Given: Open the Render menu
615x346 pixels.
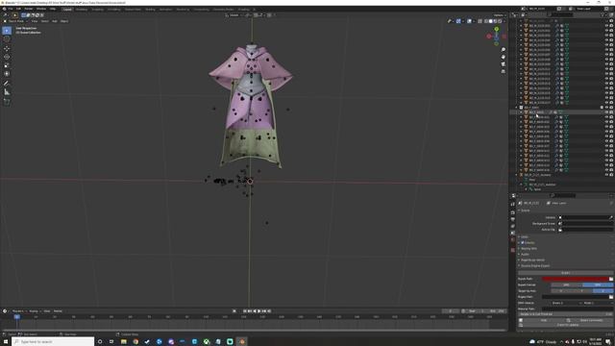Looking at the screenshot, I should 29,9.
